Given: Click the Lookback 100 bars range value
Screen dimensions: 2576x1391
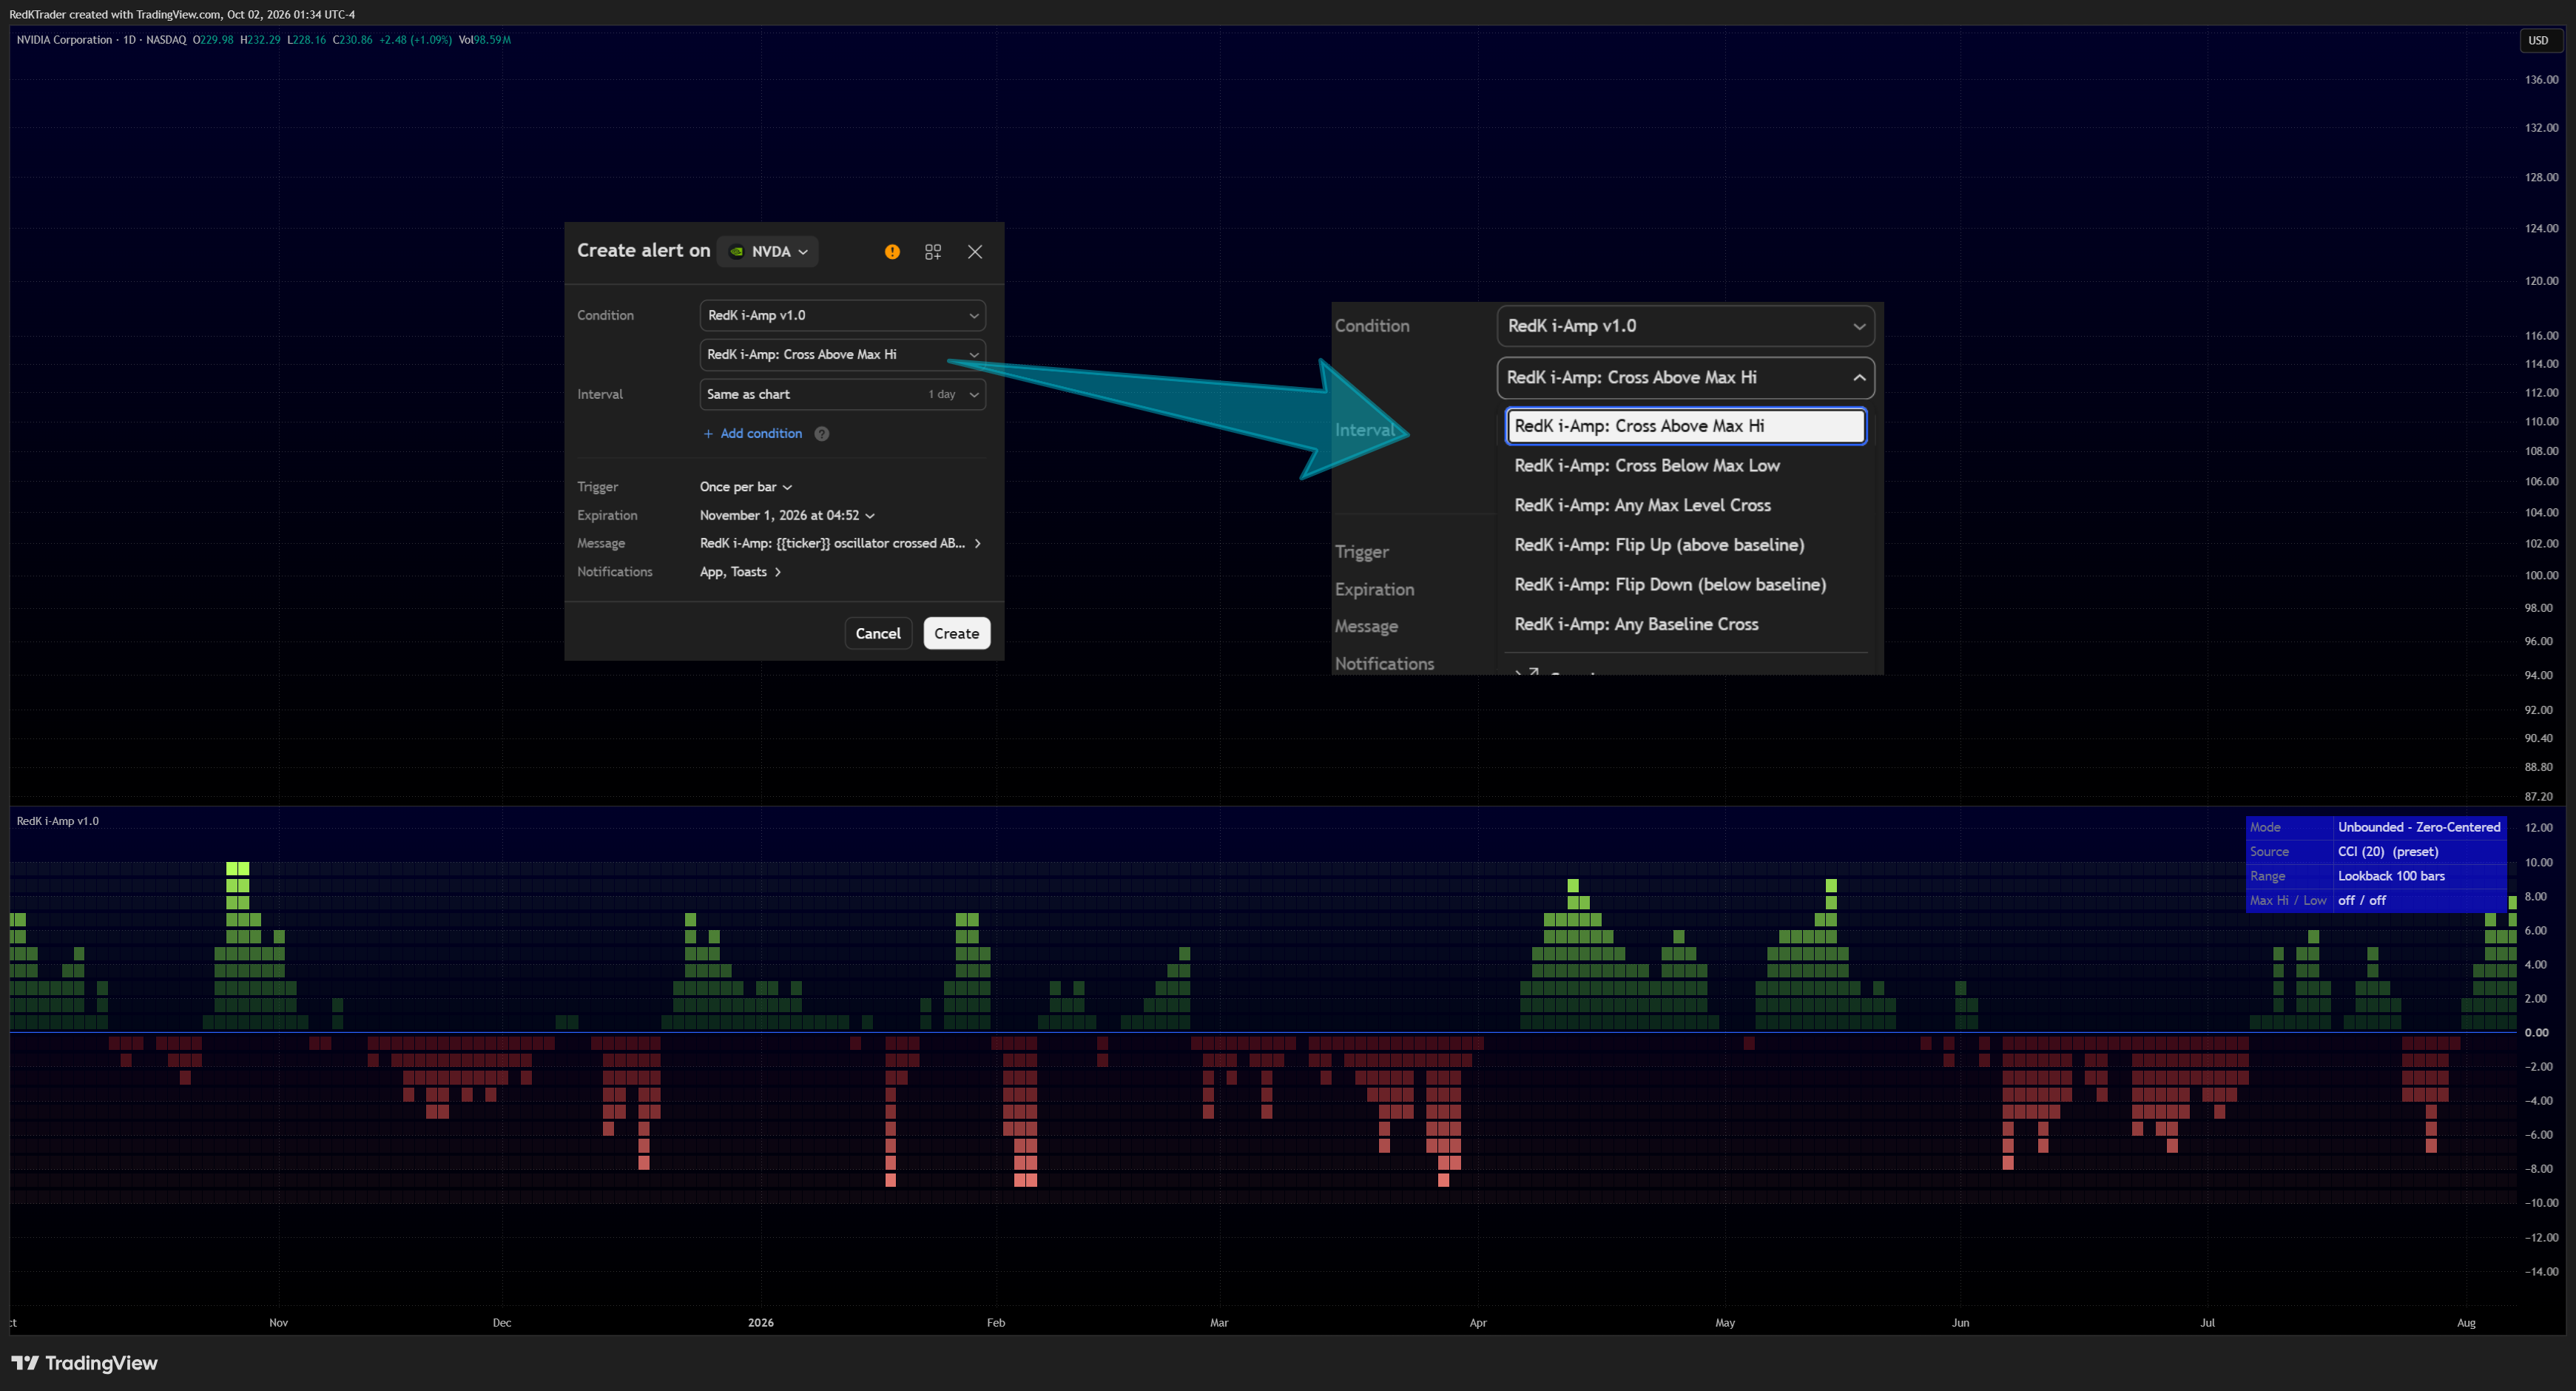Looking at the screenshot, I should click(2391, 876).
